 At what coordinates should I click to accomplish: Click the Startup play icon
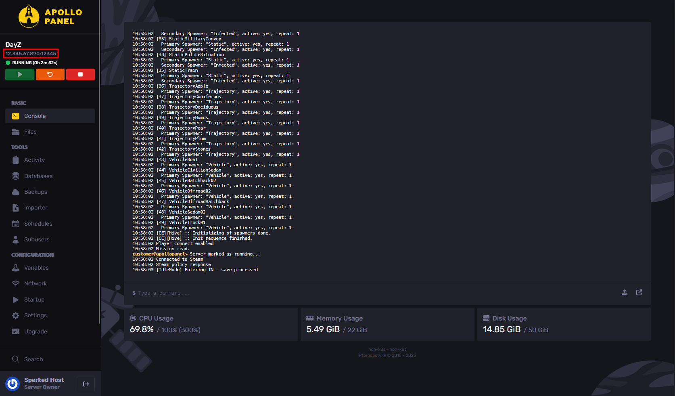16,300
